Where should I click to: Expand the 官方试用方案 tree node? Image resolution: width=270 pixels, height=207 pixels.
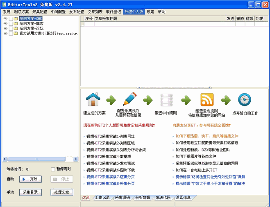[5, 34]
